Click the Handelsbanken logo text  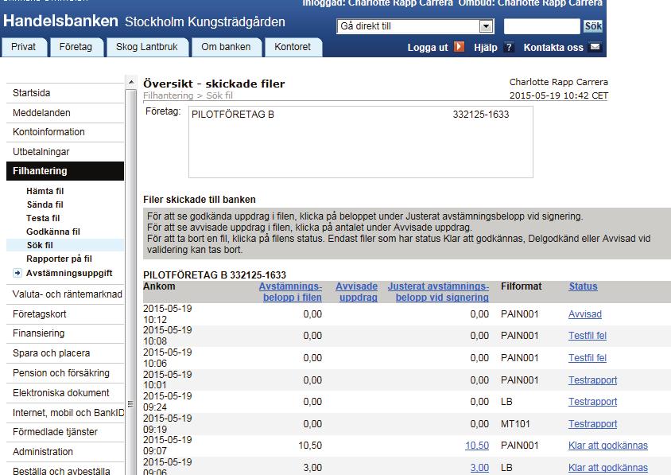(x=60, y=21)
